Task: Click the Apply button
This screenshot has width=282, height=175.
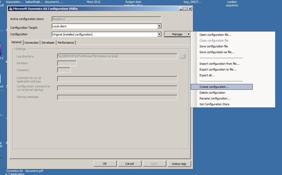Action: [154, 164]
